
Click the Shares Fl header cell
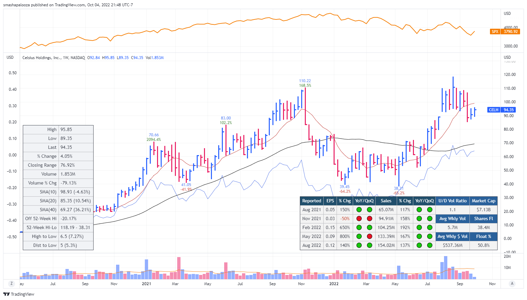(x=483, y=218)
